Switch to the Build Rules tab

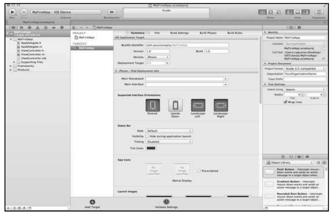(x=235, y=33)
